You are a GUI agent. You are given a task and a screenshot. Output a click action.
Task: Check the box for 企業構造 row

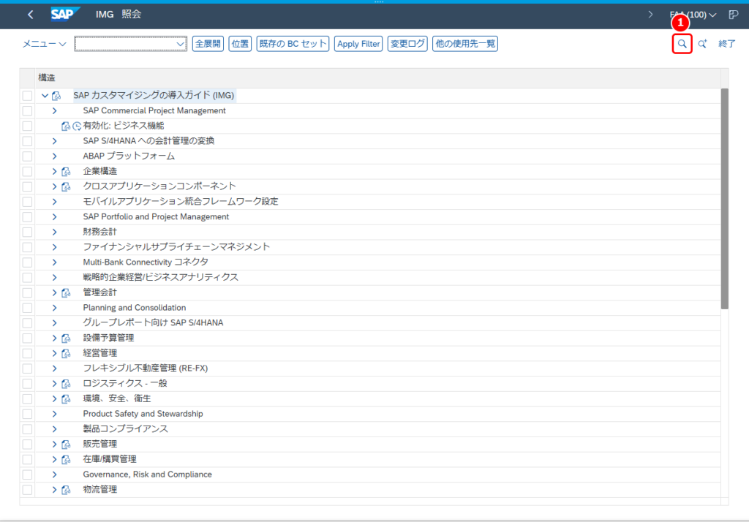(27, 172)
